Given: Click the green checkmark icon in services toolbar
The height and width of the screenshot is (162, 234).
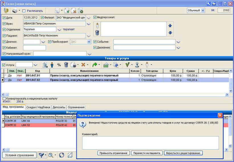Looking at the screenshot, I should [127, 65].
